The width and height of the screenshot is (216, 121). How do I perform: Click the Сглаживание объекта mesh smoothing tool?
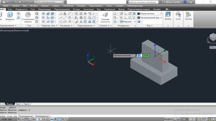tap(28, 17)
